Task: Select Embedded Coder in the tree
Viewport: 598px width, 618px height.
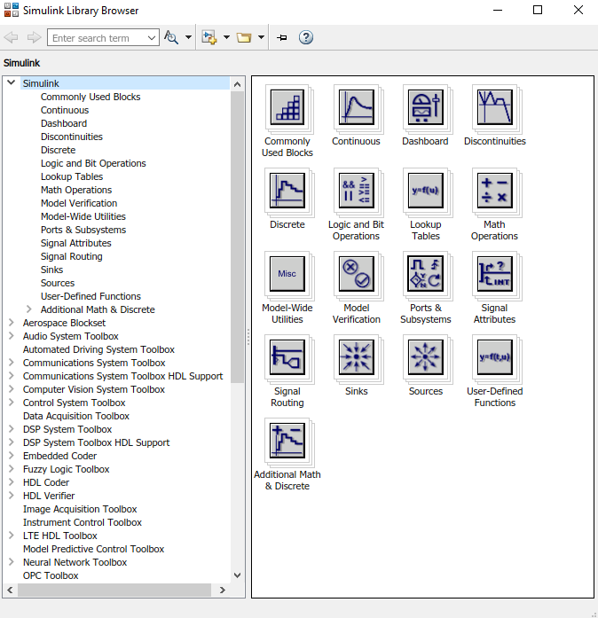Action: (59, 456)
